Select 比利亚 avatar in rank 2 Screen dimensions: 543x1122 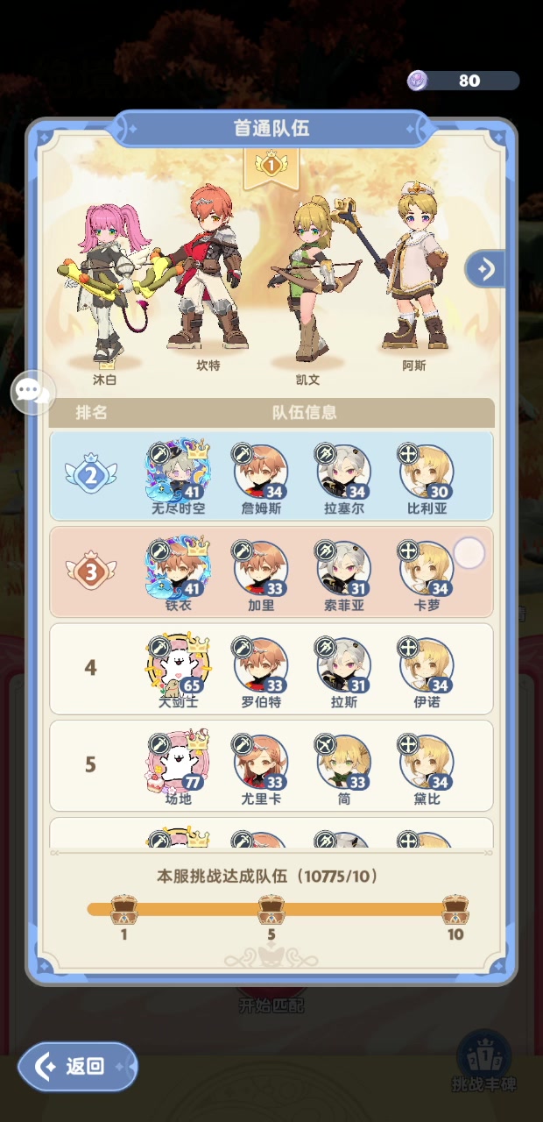[427, 472]
